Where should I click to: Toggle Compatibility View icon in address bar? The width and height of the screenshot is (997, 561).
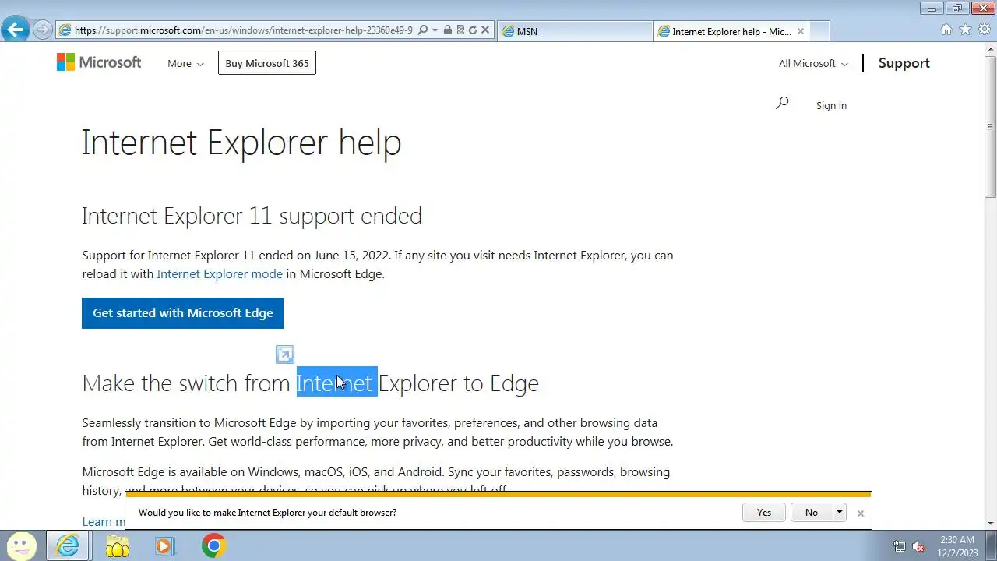(460, 30)
